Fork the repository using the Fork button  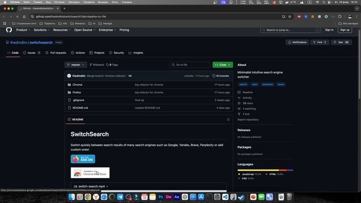320,42
